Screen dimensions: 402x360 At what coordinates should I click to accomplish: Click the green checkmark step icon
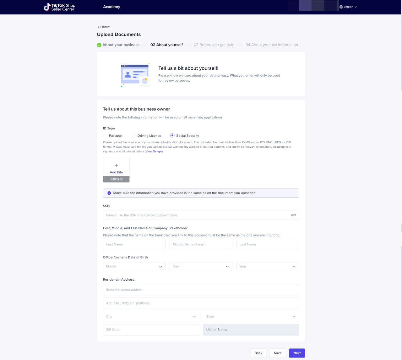click(99, 45)
